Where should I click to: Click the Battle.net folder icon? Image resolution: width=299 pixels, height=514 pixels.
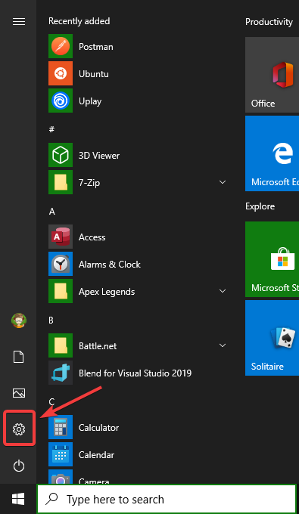click(x=61, y=345)
